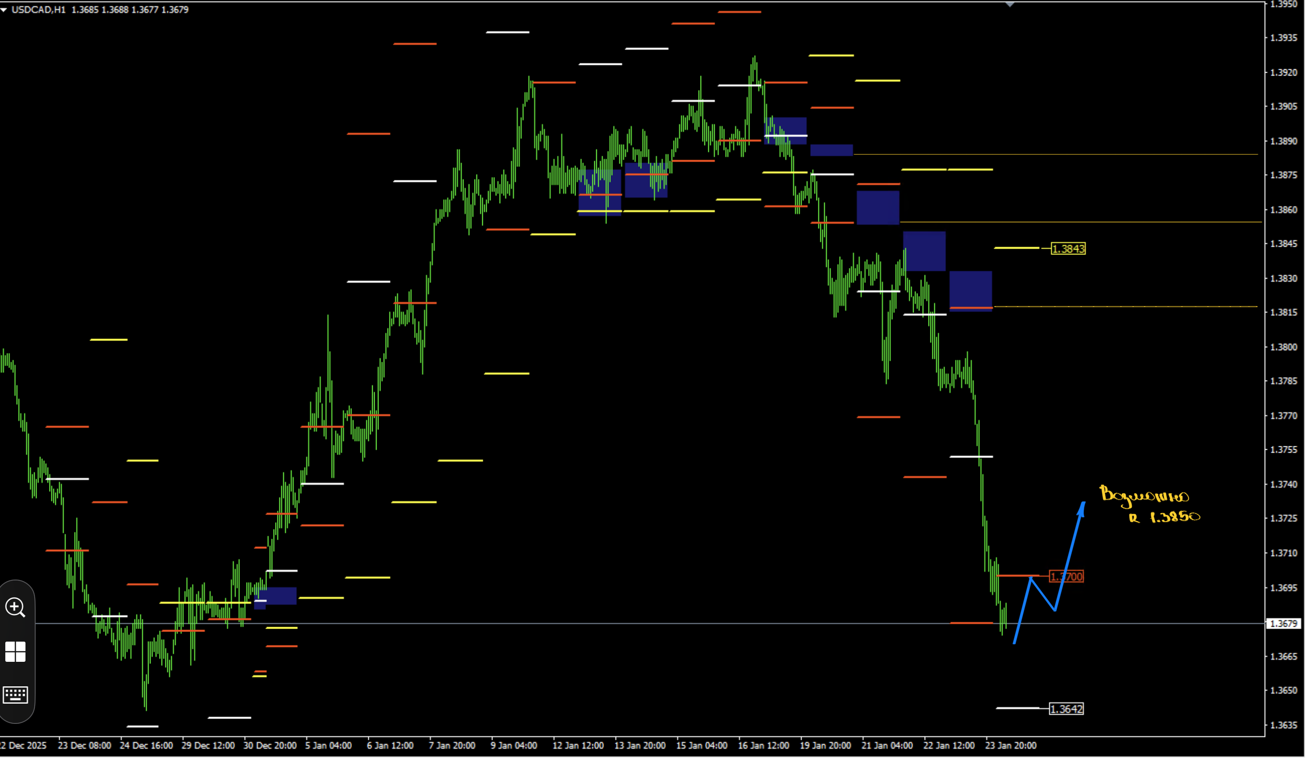Select the USDCAD,H1 chart title text

38,9
